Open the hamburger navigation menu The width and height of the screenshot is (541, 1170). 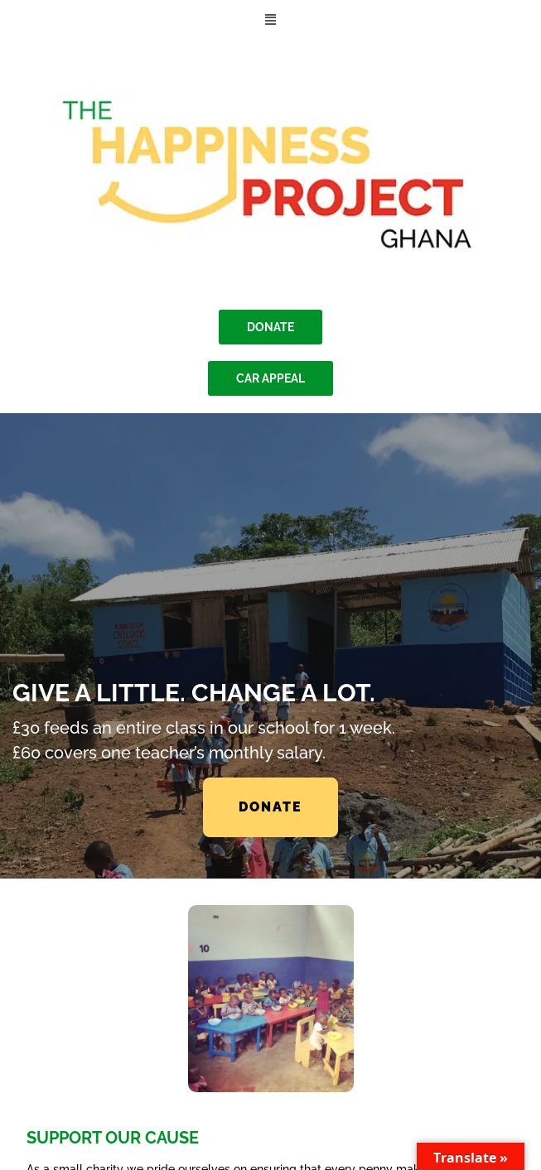click(x=270, y=20)
